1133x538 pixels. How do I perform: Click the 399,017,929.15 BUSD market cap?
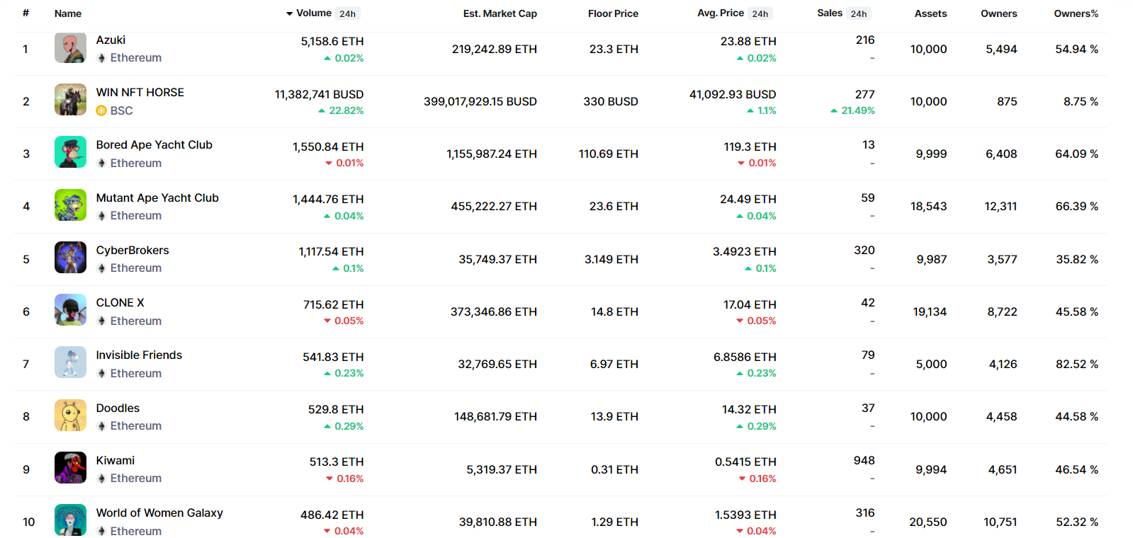point(480,101)
